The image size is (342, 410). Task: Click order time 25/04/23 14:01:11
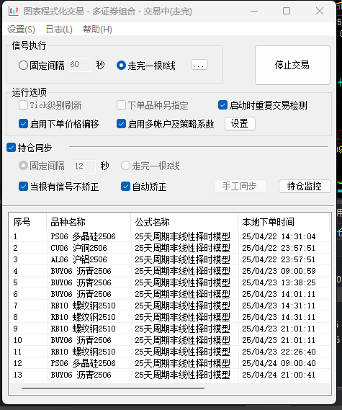(x=279, y=294)
